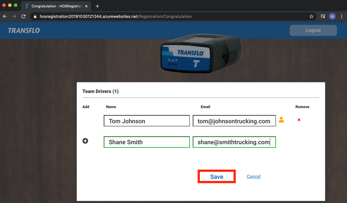Click the TRANSFLO logo in header
The width and height of the screenshot is (347, 203).
point(24,30)
